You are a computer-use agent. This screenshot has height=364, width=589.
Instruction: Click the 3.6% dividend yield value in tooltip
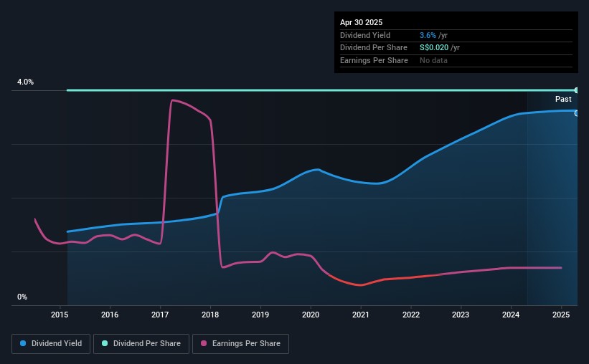[428, 35]
